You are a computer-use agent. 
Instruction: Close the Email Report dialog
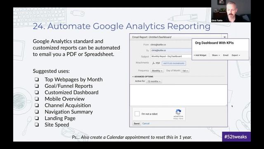coord(224,37)
